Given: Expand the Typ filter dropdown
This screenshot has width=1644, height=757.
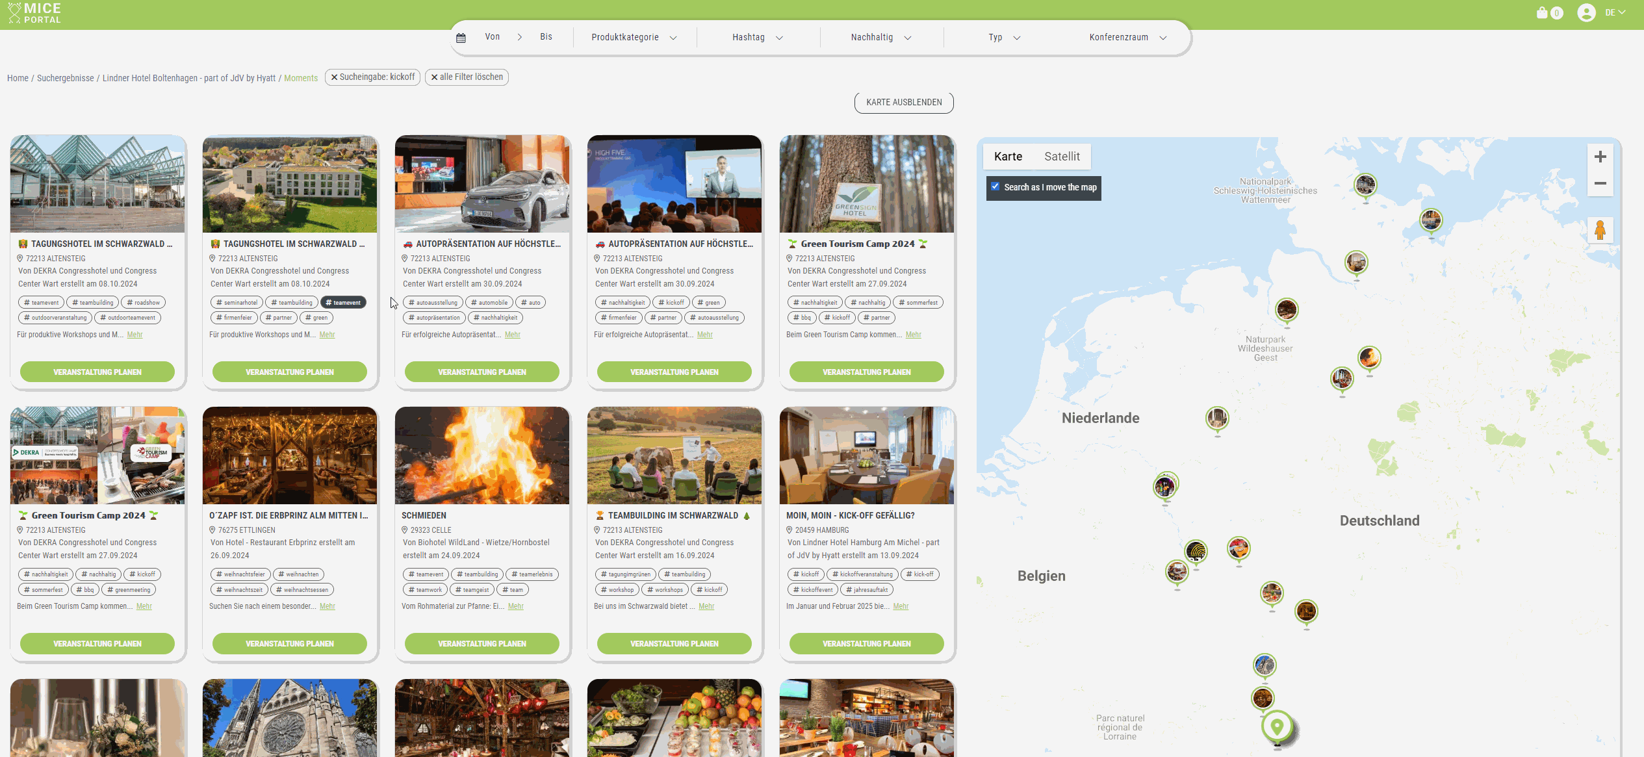Looking at the screenshot, I should click(x=1004, y=38).
